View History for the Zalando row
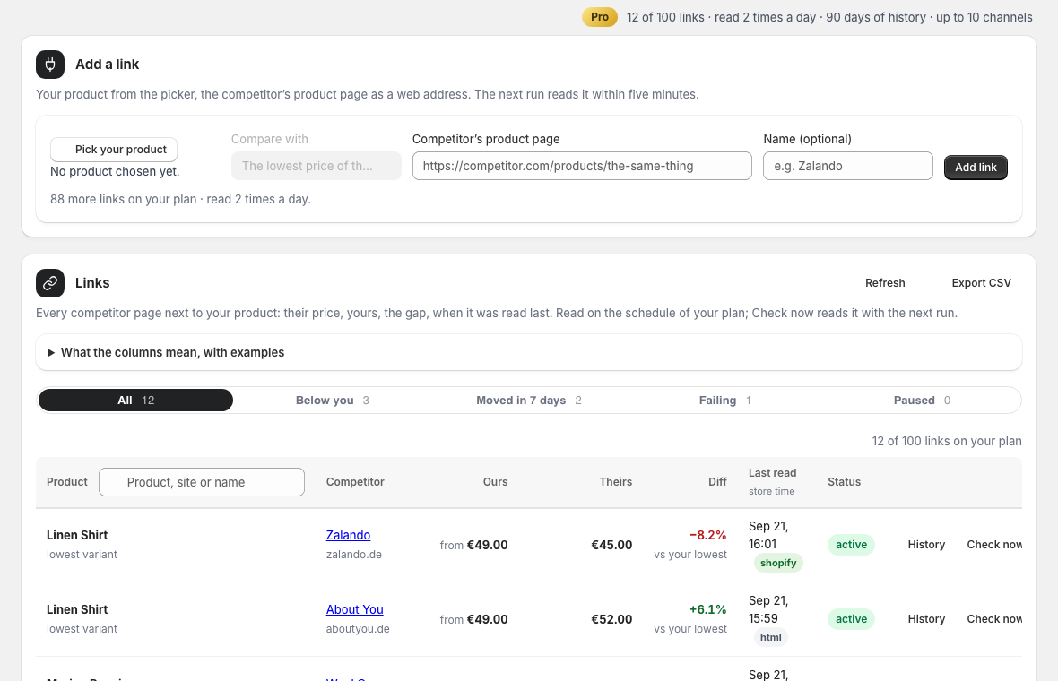Image resolution: width=1058 pixels, height=681 pixels. coord(926,545)
